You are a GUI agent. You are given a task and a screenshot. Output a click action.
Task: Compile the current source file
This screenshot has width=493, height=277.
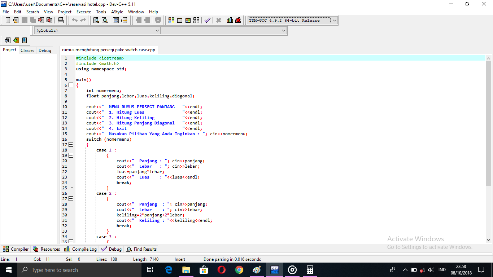pyautogui.click(x=171, y=20)
